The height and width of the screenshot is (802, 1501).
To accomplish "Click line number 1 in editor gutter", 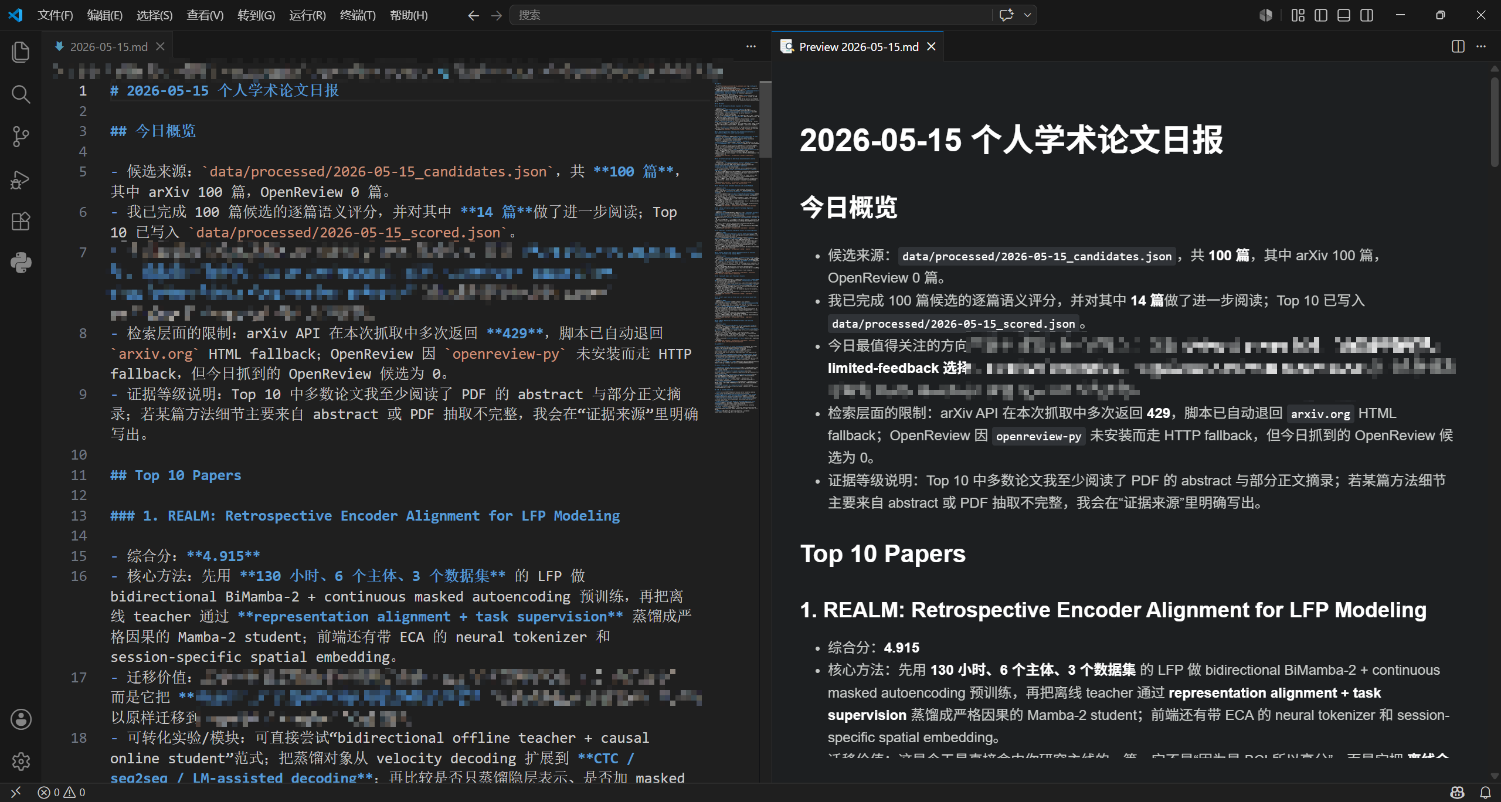I will click(83, 91).
